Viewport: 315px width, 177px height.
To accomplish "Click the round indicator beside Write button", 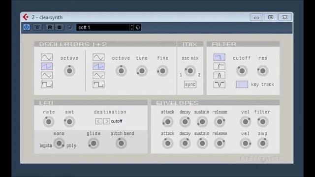I will [70, 27].
